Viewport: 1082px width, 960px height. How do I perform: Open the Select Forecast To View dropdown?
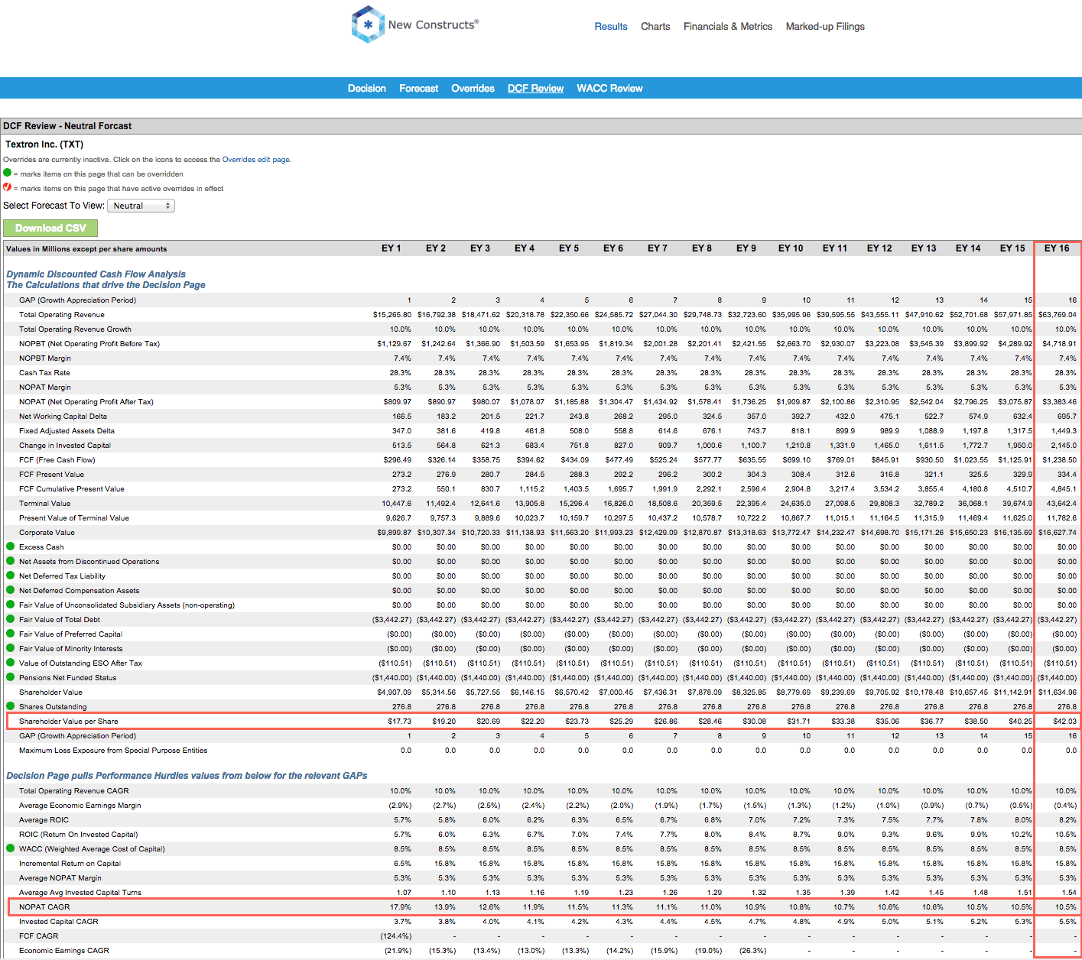point(141,206)
